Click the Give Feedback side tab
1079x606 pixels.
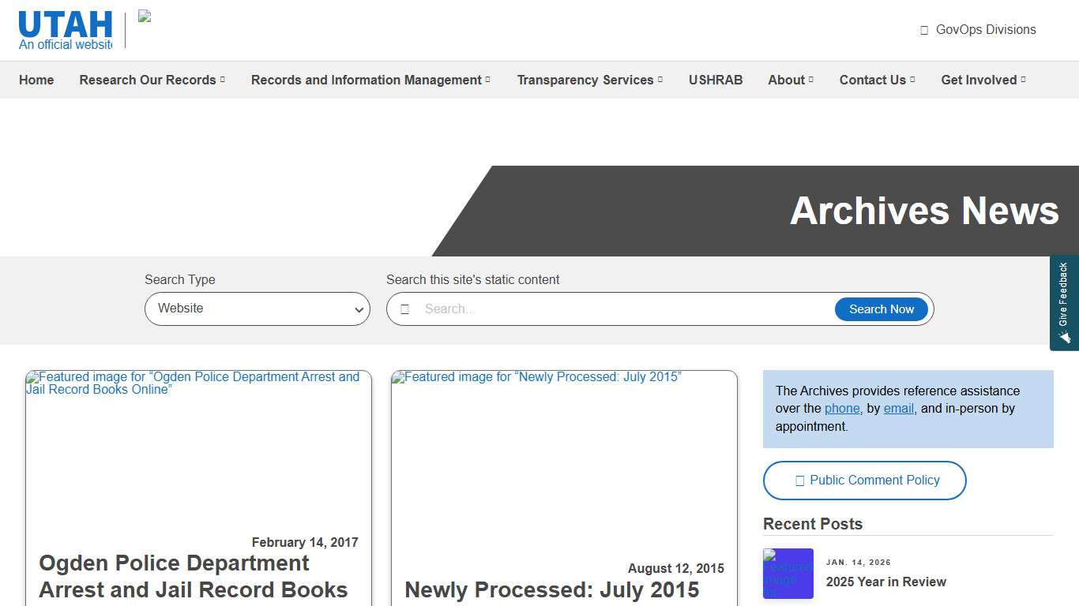(x=1064, y=302)
